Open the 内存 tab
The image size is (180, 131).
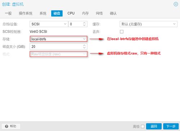[85, 13]
